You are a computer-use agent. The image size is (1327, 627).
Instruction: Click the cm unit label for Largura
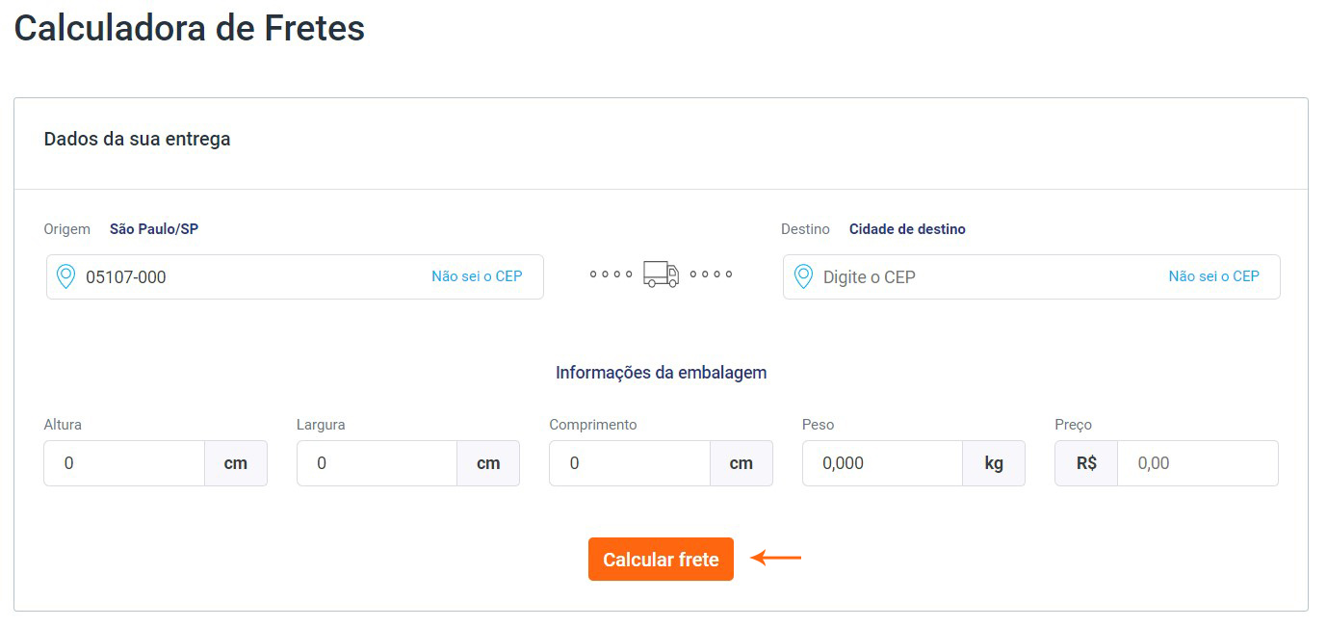488,463
